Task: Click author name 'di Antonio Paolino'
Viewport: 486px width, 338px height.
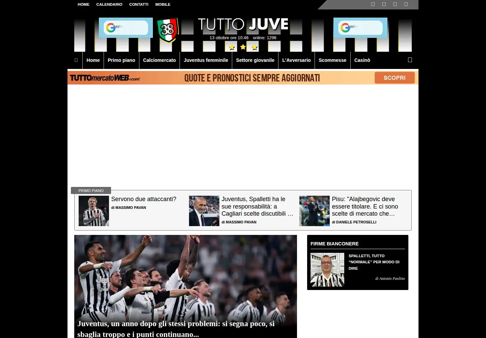Action: [390, 279]
